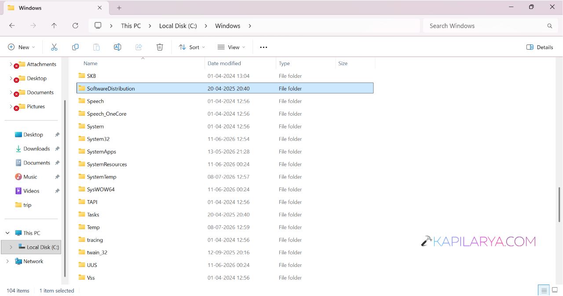The width and height of the screenshot is (563, 296).
Task: Collapse the This PC tree node
Action: (x=7, y=233)
